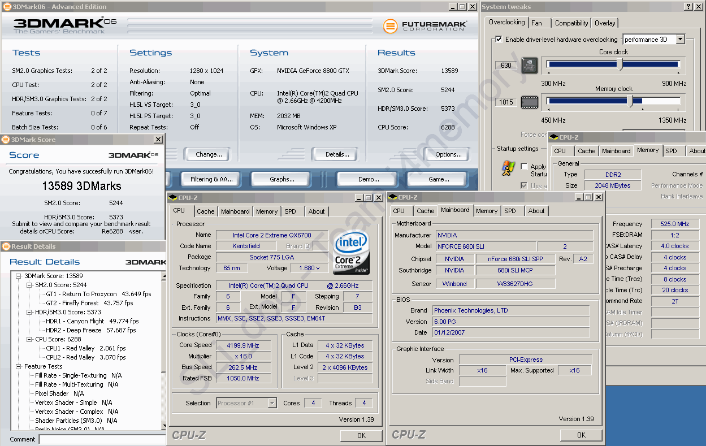Click OK in CPU-Z Mainboard window
The image size is (706, 446).
581,435
